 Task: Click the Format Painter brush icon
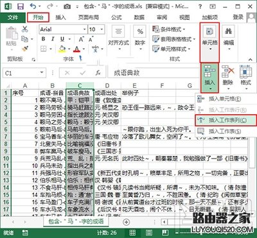pos(25,49)
